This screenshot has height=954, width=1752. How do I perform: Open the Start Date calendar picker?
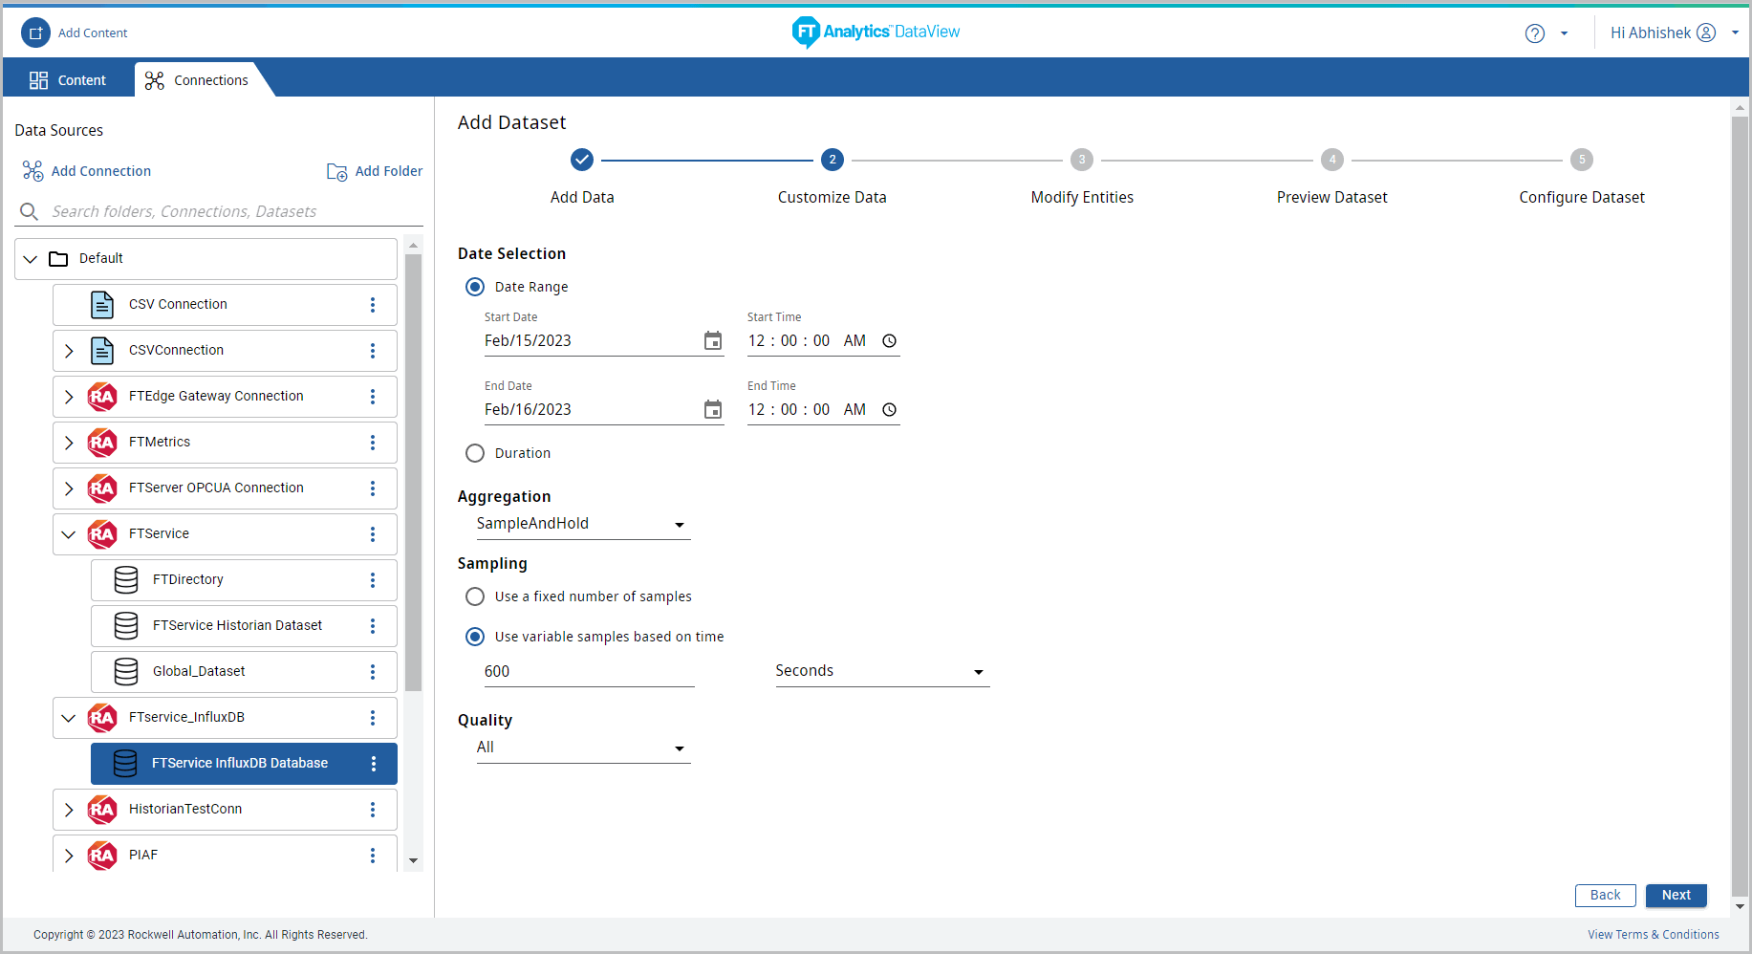click(x=713, y=341)
